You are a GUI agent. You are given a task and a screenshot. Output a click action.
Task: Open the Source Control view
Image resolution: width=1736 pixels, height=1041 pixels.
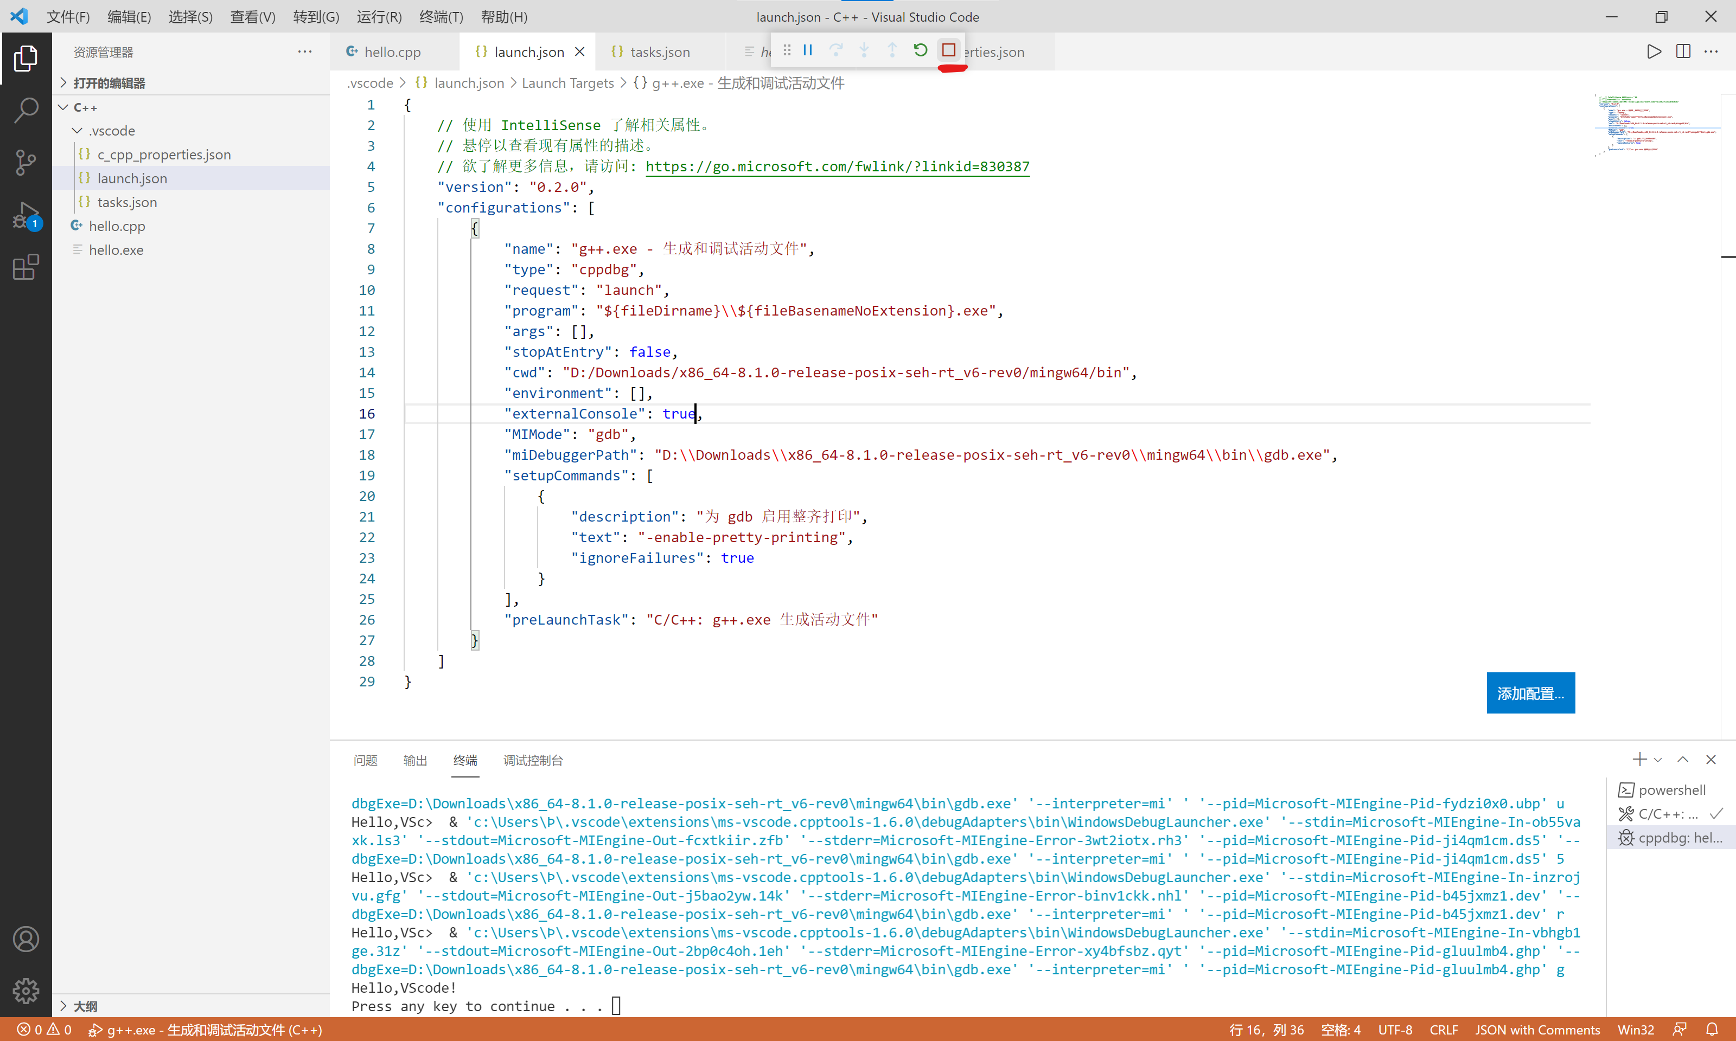26,163
